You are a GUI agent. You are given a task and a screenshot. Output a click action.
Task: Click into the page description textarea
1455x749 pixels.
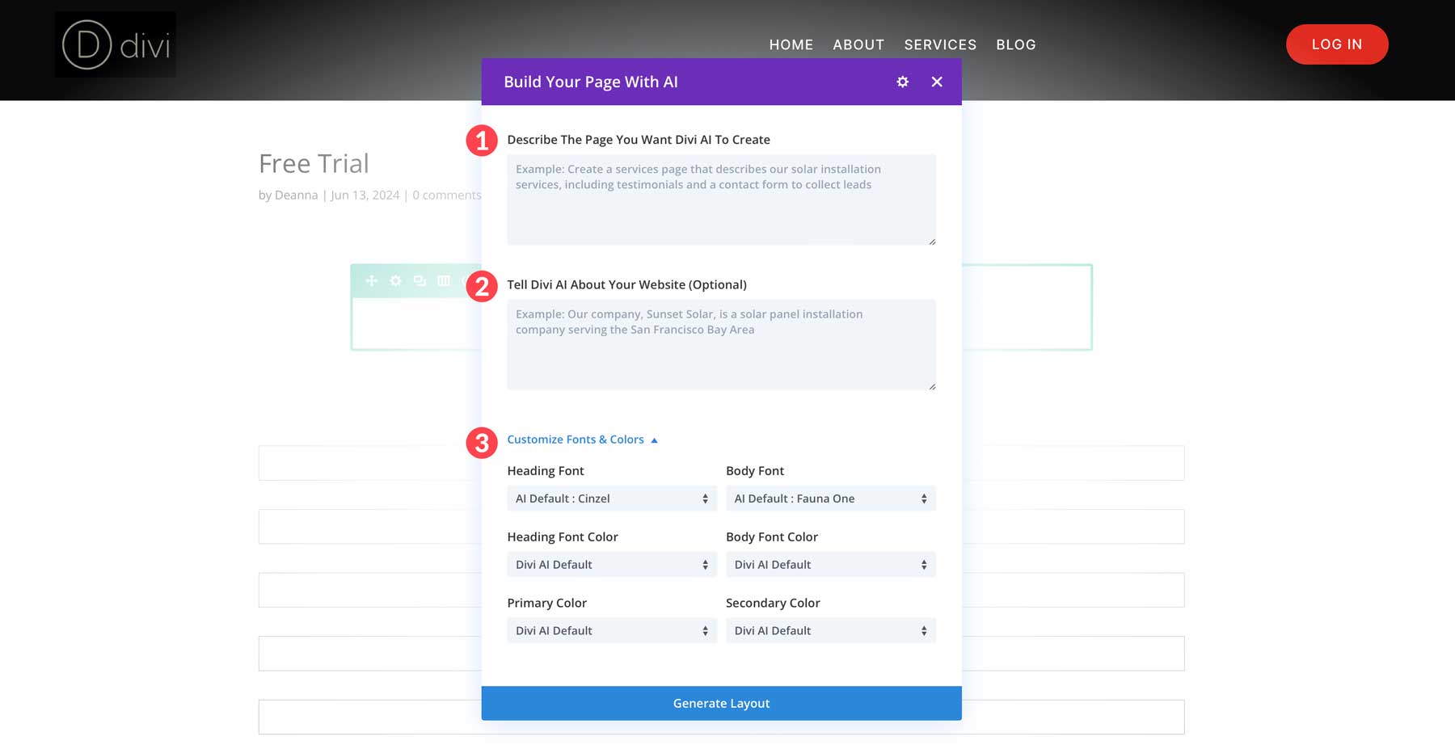point(721,199)
